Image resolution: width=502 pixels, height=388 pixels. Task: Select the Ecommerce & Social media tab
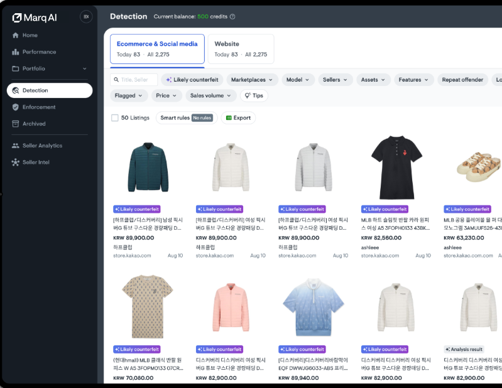pos(157,49)
